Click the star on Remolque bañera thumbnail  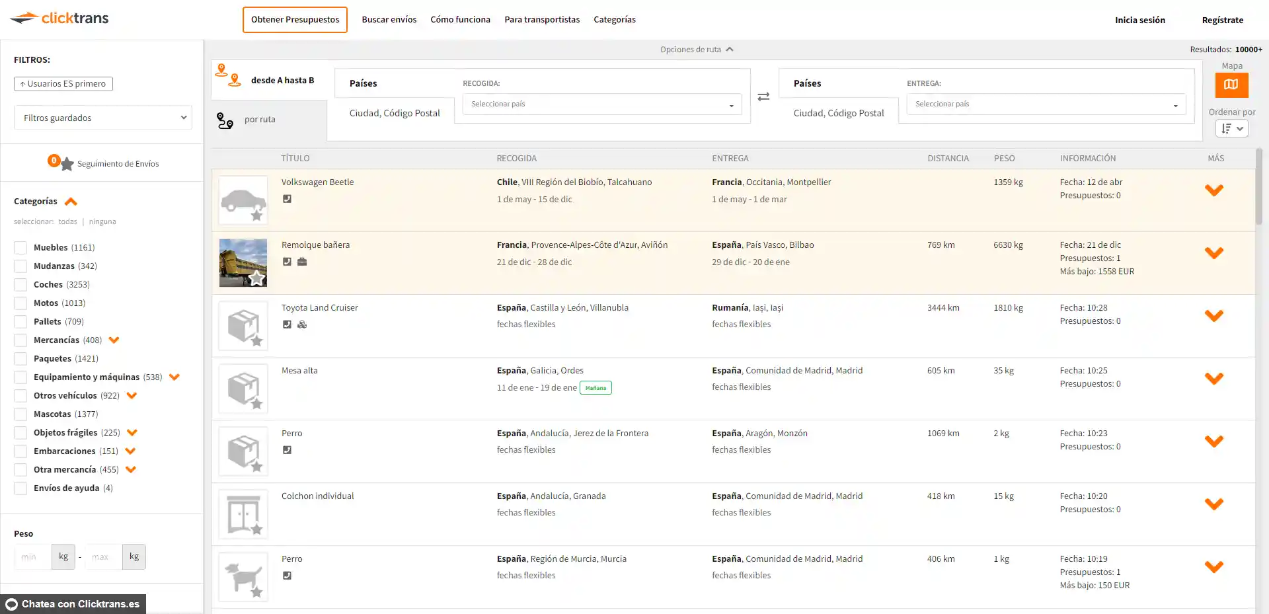click(256, 278)
